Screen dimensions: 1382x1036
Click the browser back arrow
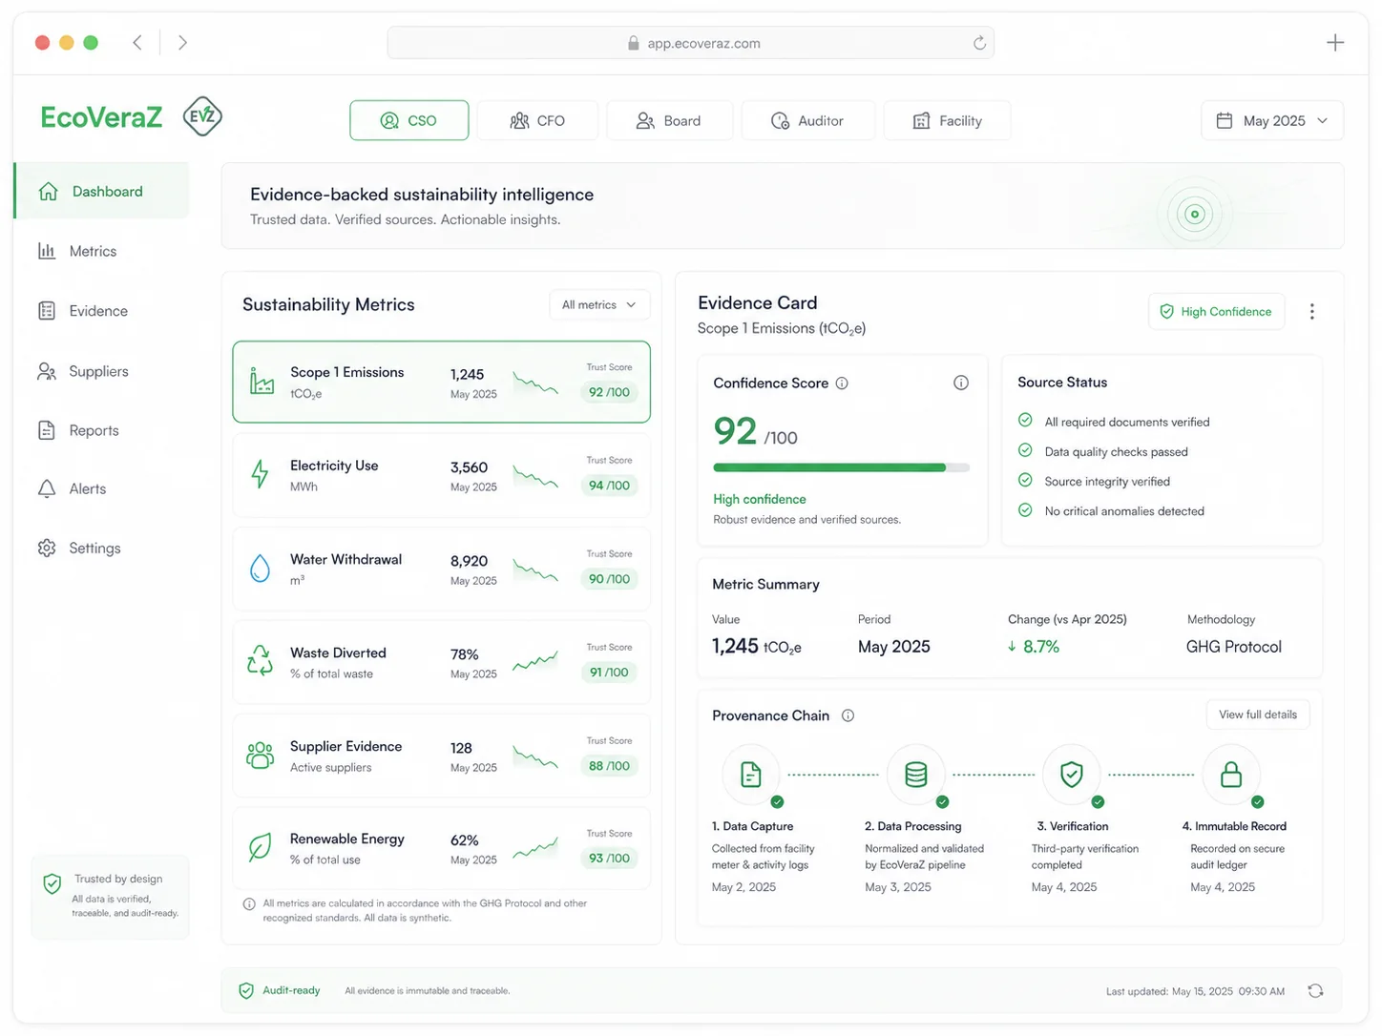click(x=137, y=42)
